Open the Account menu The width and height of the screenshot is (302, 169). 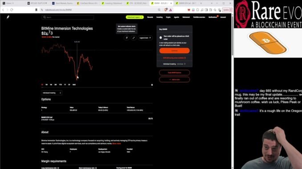pyautogui.click(x=223, y=17)
